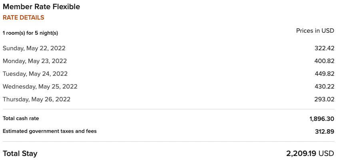Click the 430.22 nightly price
337x160 pixels.
(324, 87)
